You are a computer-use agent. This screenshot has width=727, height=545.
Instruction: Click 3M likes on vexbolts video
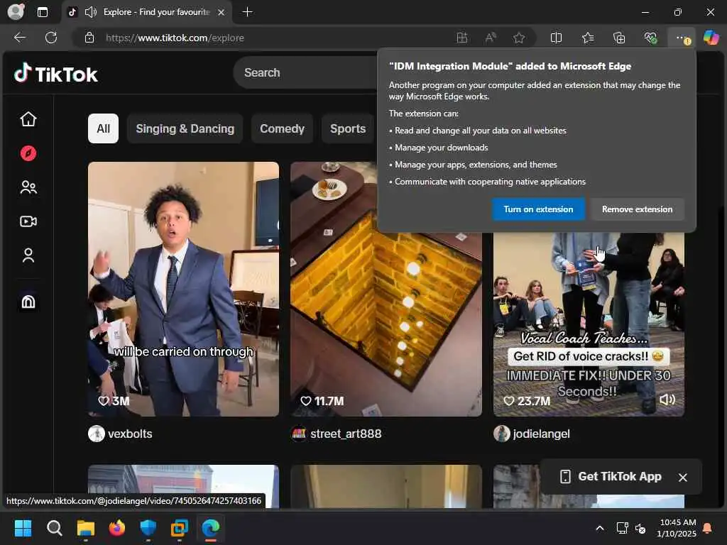click(x=114, y=402)
